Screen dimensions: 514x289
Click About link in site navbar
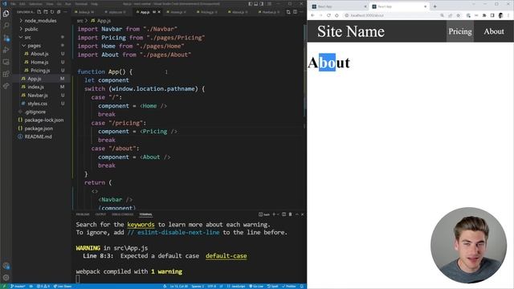pos(494,31)
